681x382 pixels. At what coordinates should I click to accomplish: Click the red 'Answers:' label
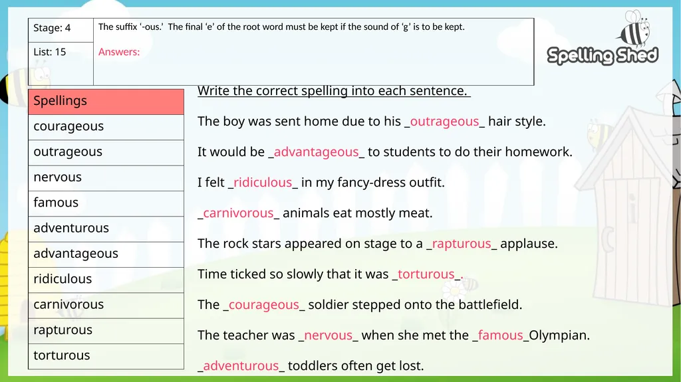(x=119, y=52)
